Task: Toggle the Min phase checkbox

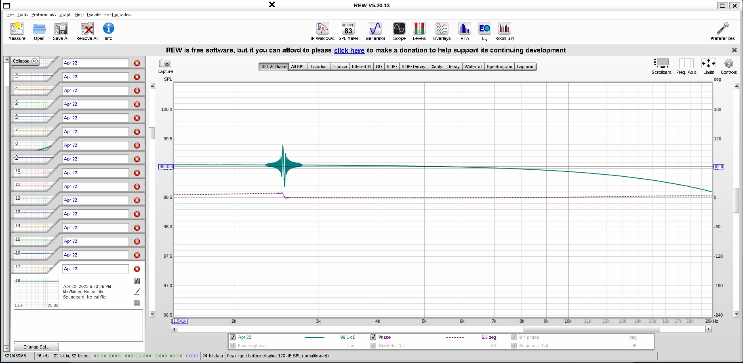Action: [514, 337]
